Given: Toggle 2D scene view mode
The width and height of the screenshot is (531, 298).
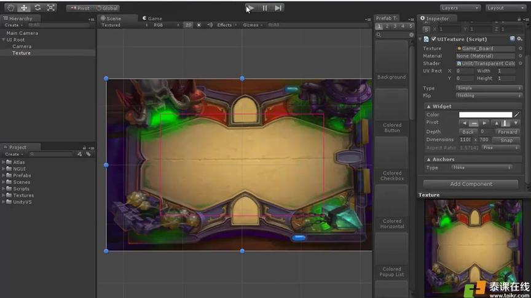Looking at the screenshot, I should tap(188, 25).
